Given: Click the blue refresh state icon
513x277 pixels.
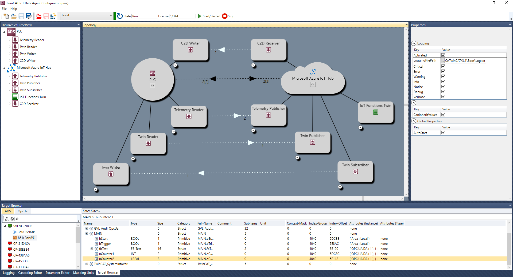Looking at the screenshot, I should click(x=120, y=16).
